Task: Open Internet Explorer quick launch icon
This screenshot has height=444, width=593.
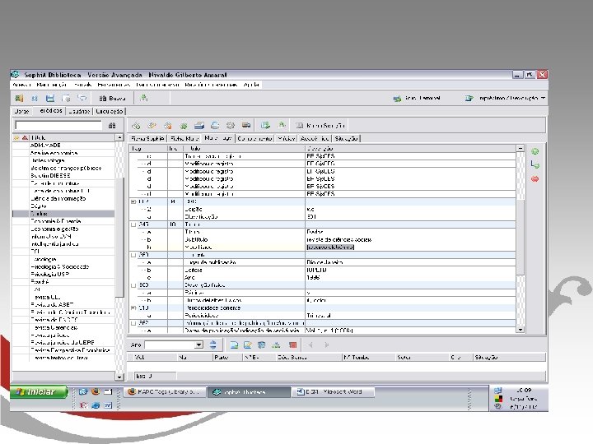Action: click(96, 405)
